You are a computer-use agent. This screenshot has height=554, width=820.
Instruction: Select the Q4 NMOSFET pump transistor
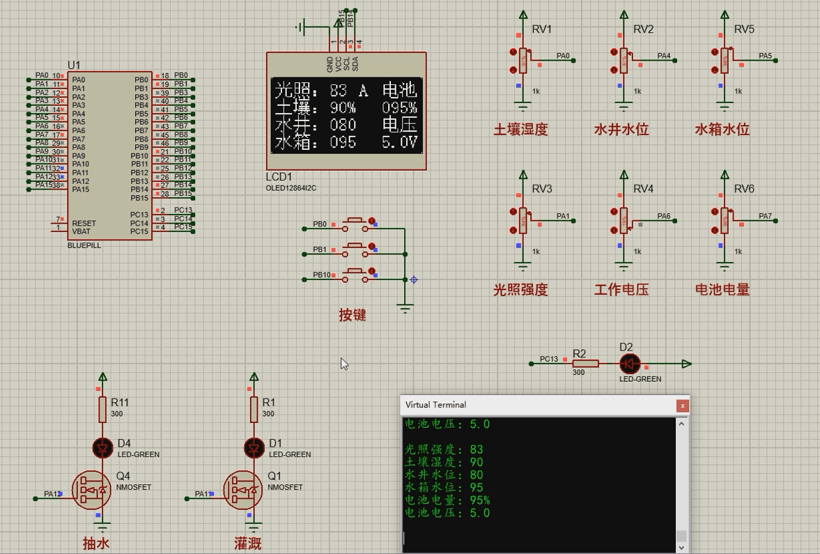click(x=91, y=490)
